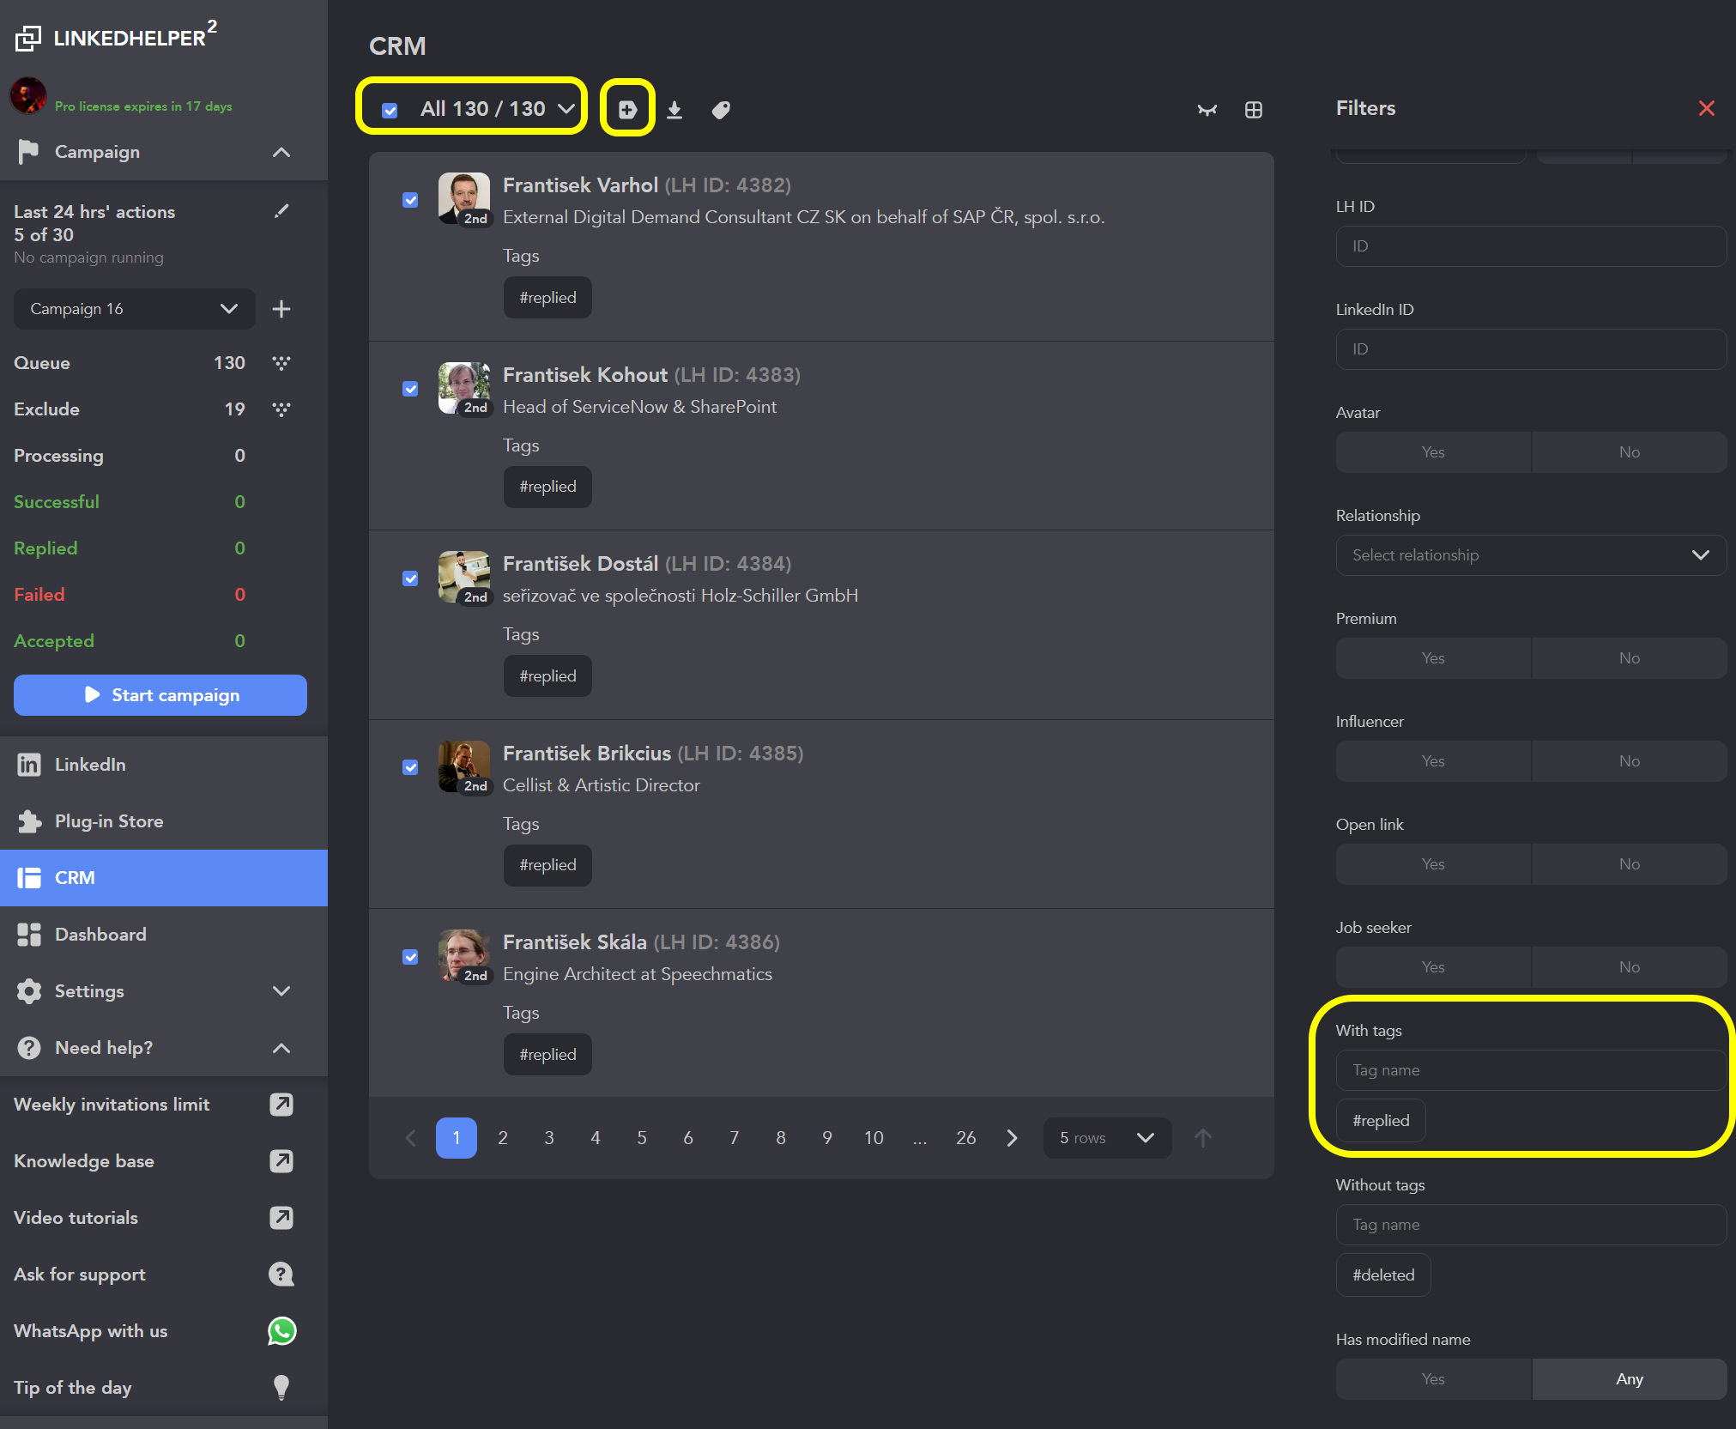Click the LinkedHelper logo icon
The image size is (1736, 1429).
[x=28, y=38]
